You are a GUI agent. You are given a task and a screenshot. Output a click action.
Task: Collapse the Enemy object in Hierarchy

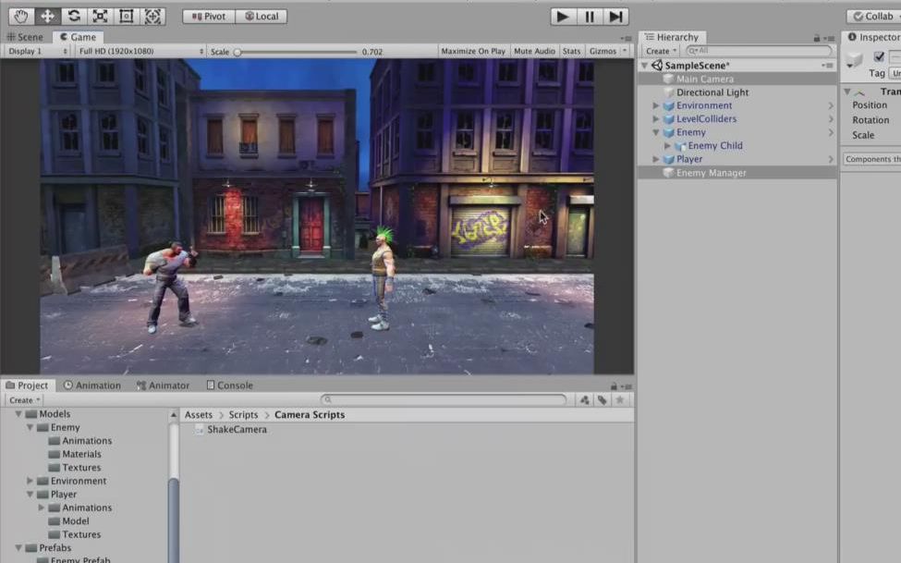pos(656,131)
